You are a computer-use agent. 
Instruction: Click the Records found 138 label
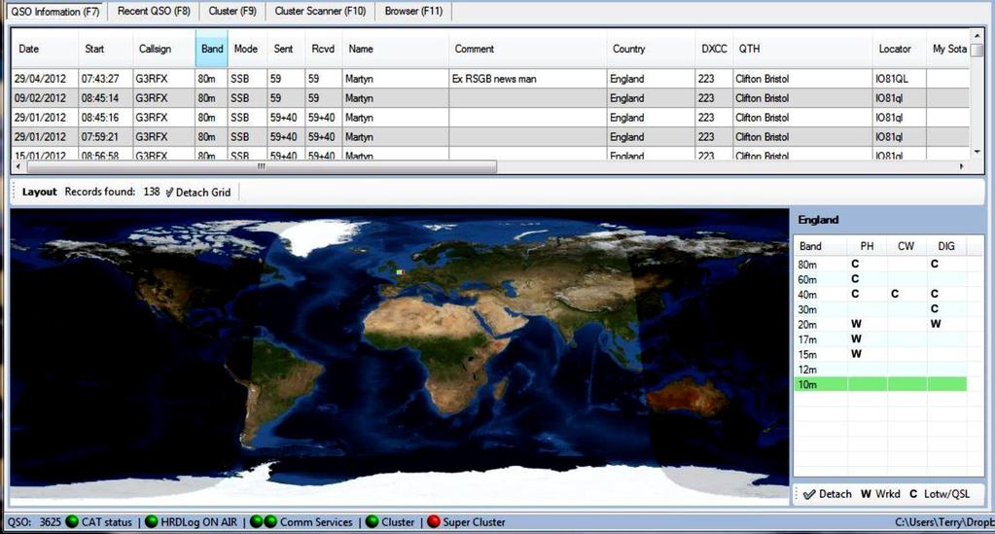(112, 192)
